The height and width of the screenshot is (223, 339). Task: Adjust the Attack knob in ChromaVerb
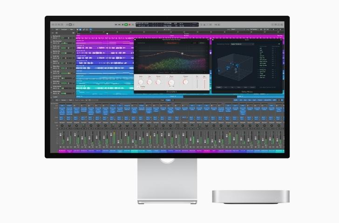141,82
